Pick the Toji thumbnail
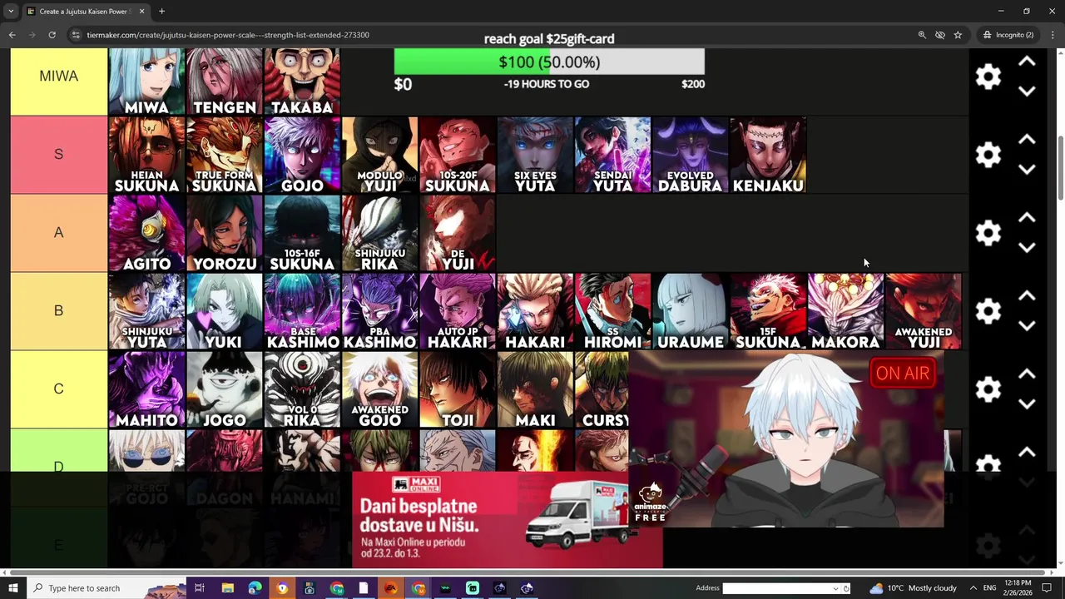 point(458,389)
